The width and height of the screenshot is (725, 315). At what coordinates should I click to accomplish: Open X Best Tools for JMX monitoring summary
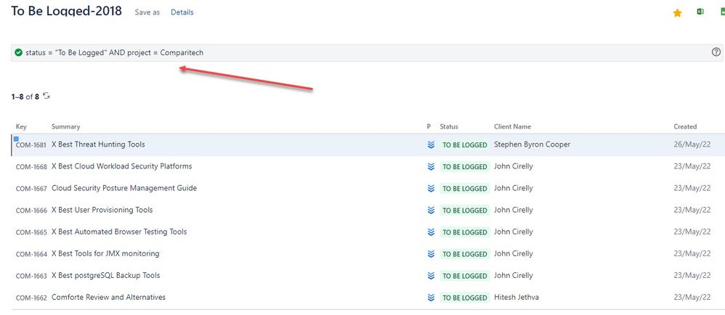tap(105, 253)
